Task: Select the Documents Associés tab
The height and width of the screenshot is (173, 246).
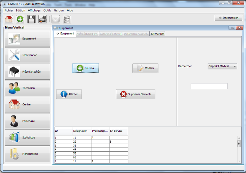Action: [136, 34]
